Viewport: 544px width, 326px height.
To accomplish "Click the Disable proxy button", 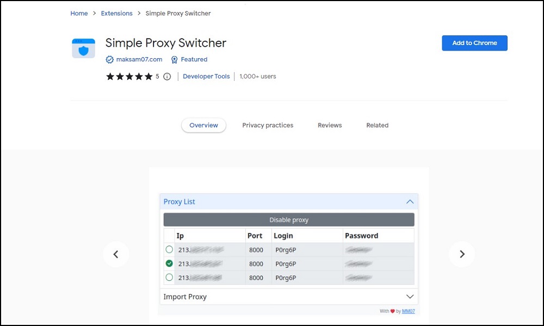I will pyautogui.click(x=289, y=220).
